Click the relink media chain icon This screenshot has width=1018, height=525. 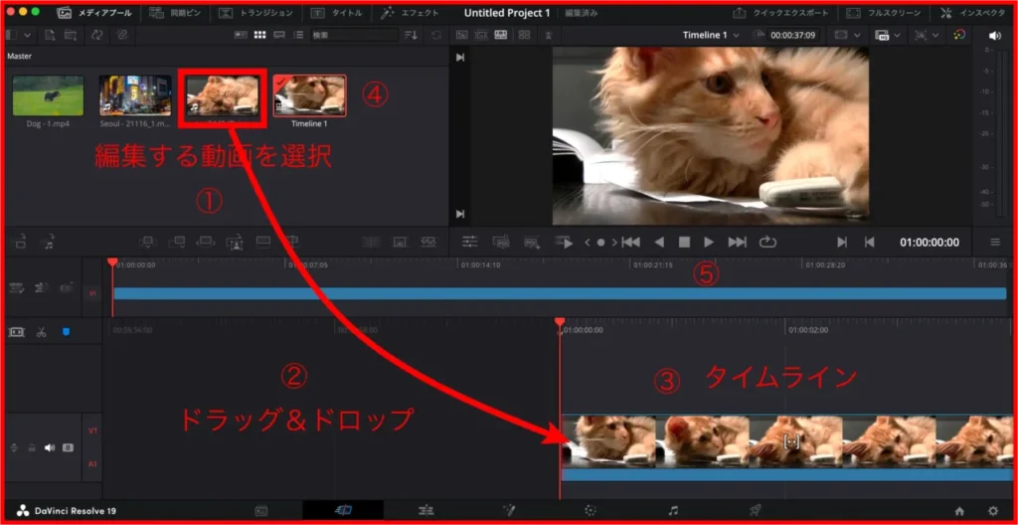(x=120, y=35)
